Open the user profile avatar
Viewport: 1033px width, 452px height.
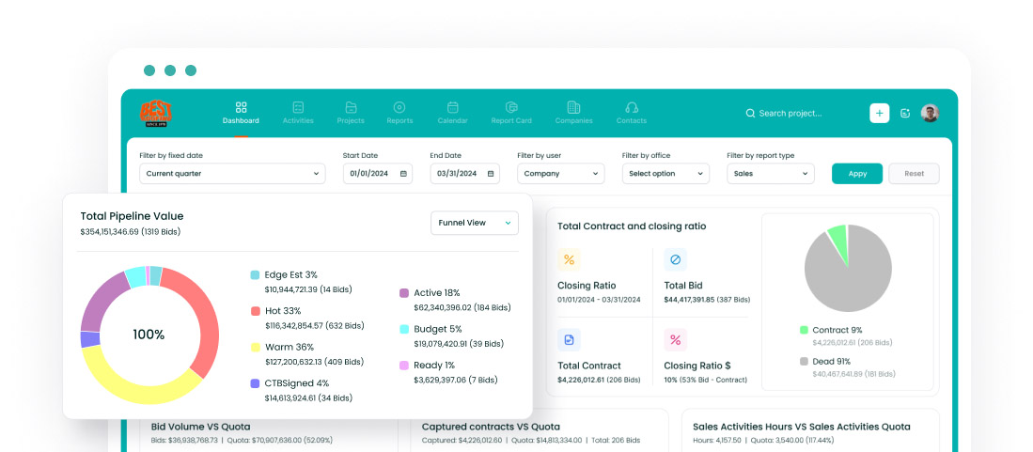pos(930,113)
